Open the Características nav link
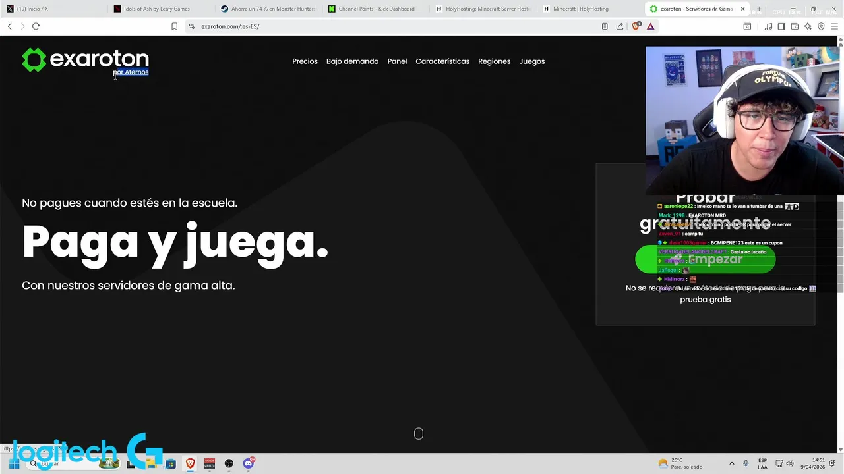This screenshot has height=474, width=844. tap(442, 61)
